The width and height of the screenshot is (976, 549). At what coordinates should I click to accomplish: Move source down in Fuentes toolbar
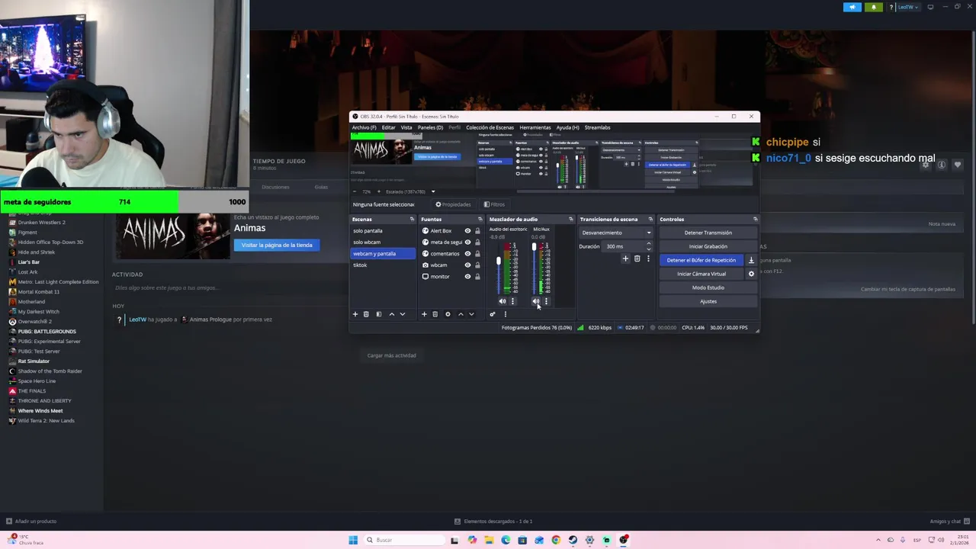point(471,314)
